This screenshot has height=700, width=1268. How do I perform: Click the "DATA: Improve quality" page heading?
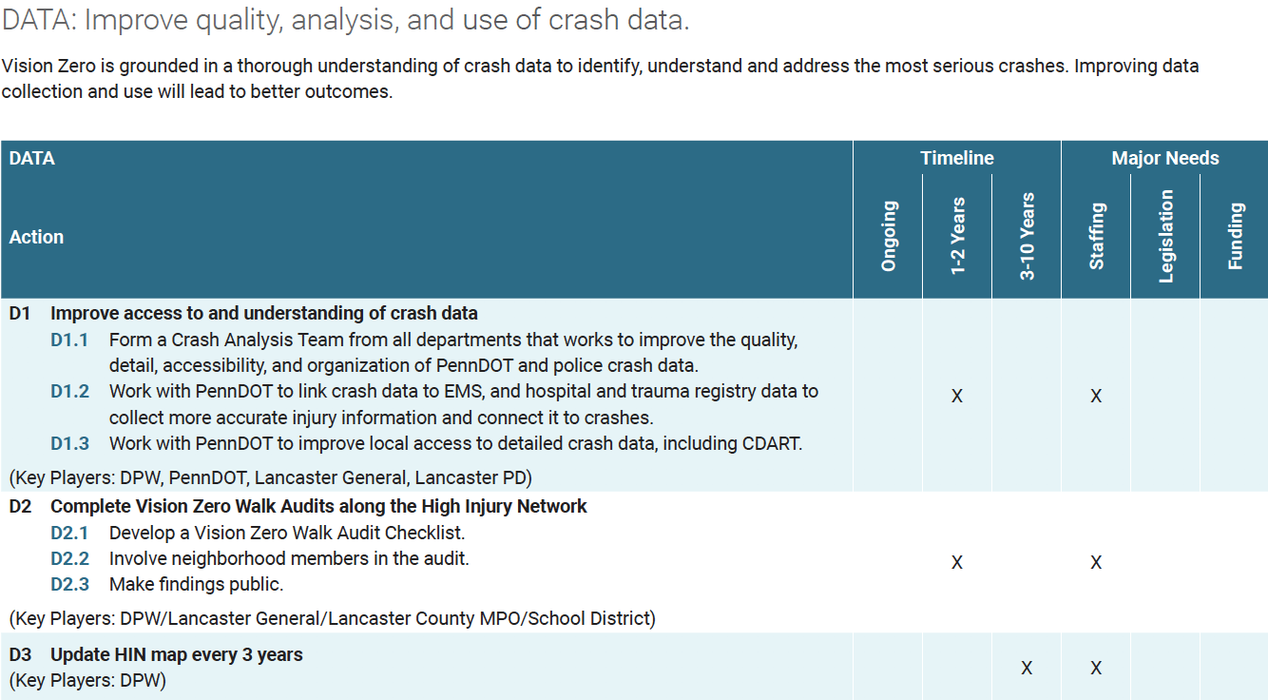coord(345,20)
